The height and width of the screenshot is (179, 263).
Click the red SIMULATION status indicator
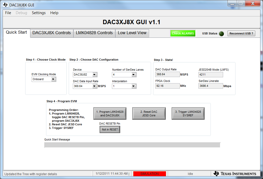pos(150,174)
